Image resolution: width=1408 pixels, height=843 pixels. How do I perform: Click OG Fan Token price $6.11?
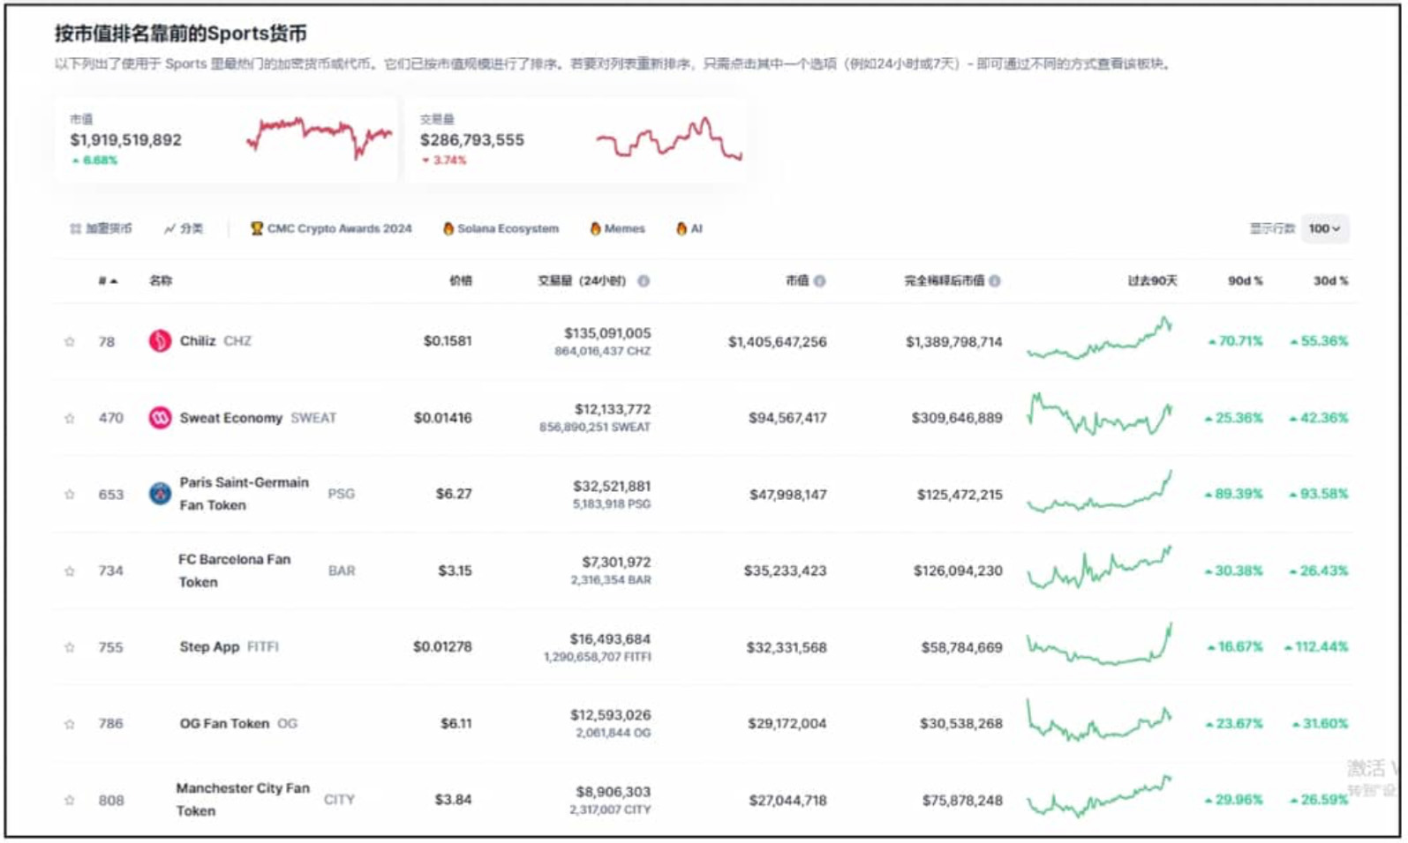[456, 724]
